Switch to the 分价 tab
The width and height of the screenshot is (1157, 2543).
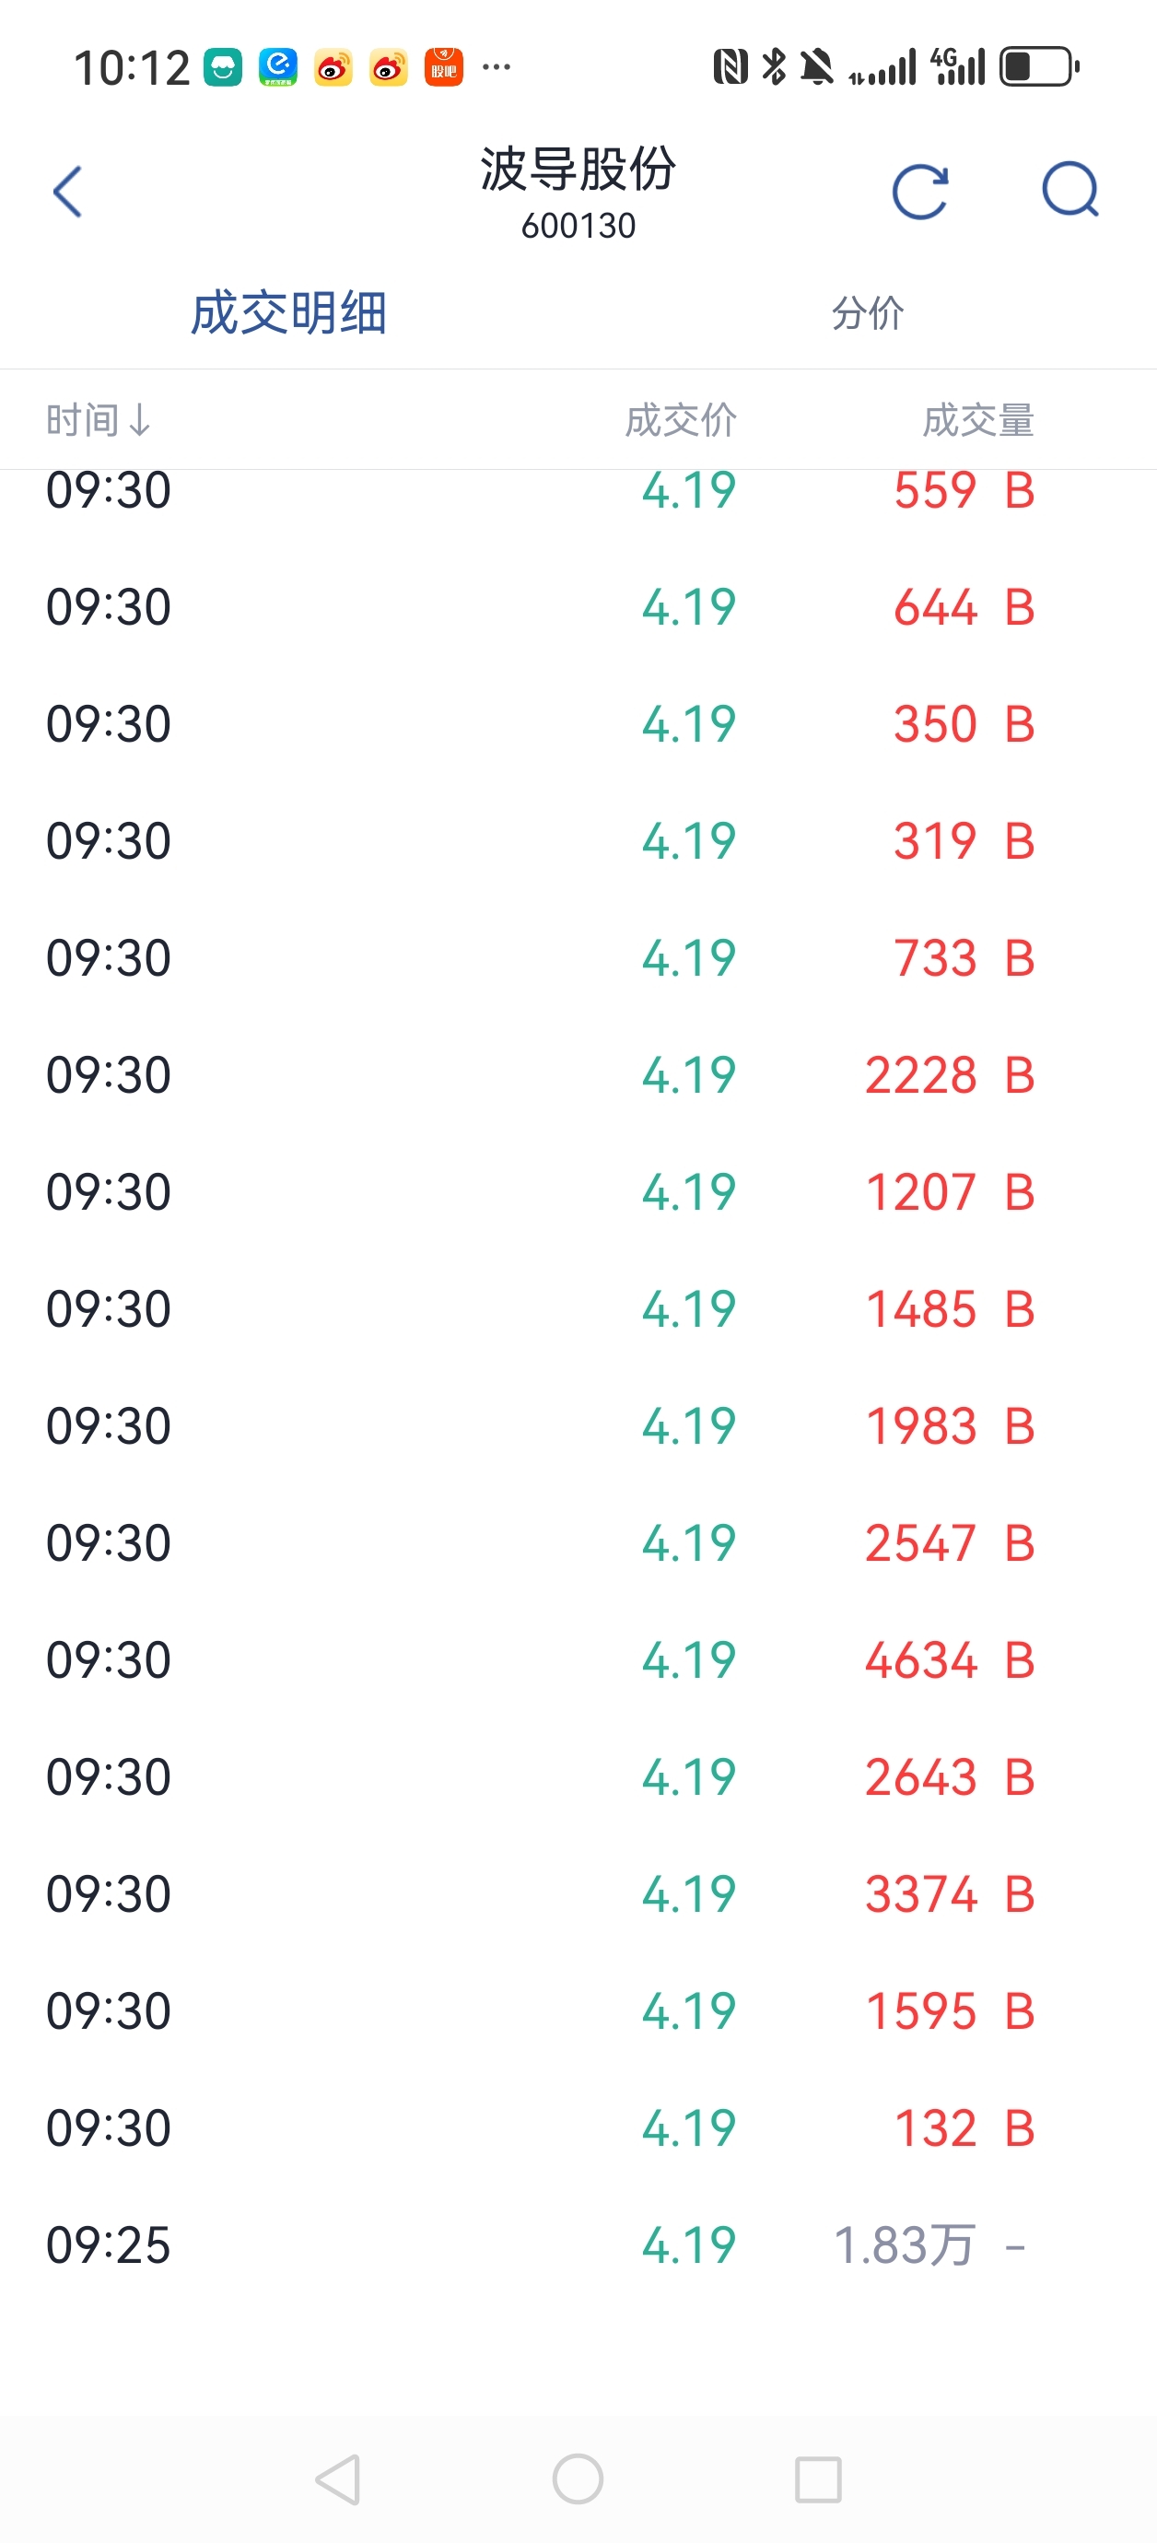click(867, 312)
